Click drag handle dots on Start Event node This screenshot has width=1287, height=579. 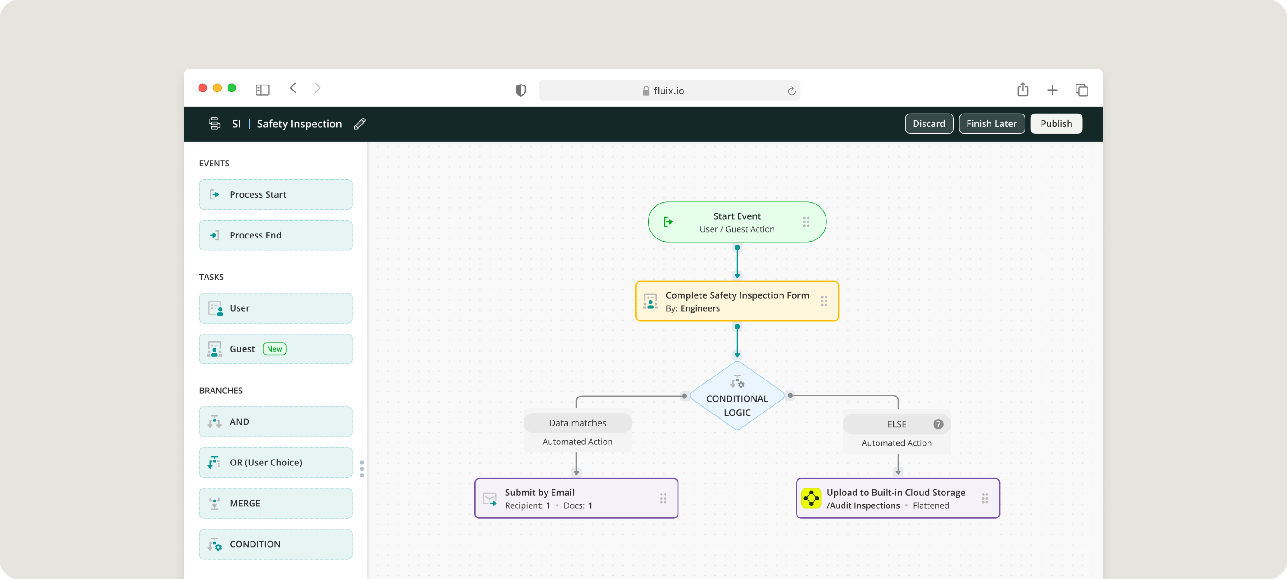806,222
